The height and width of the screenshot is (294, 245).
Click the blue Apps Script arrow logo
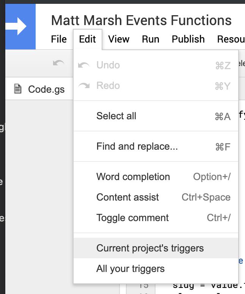[x=20, y=27]
